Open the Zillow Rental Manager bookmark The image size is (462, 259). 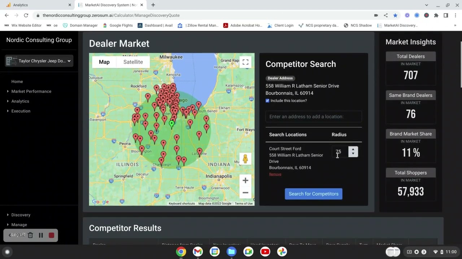coord(198,25)
